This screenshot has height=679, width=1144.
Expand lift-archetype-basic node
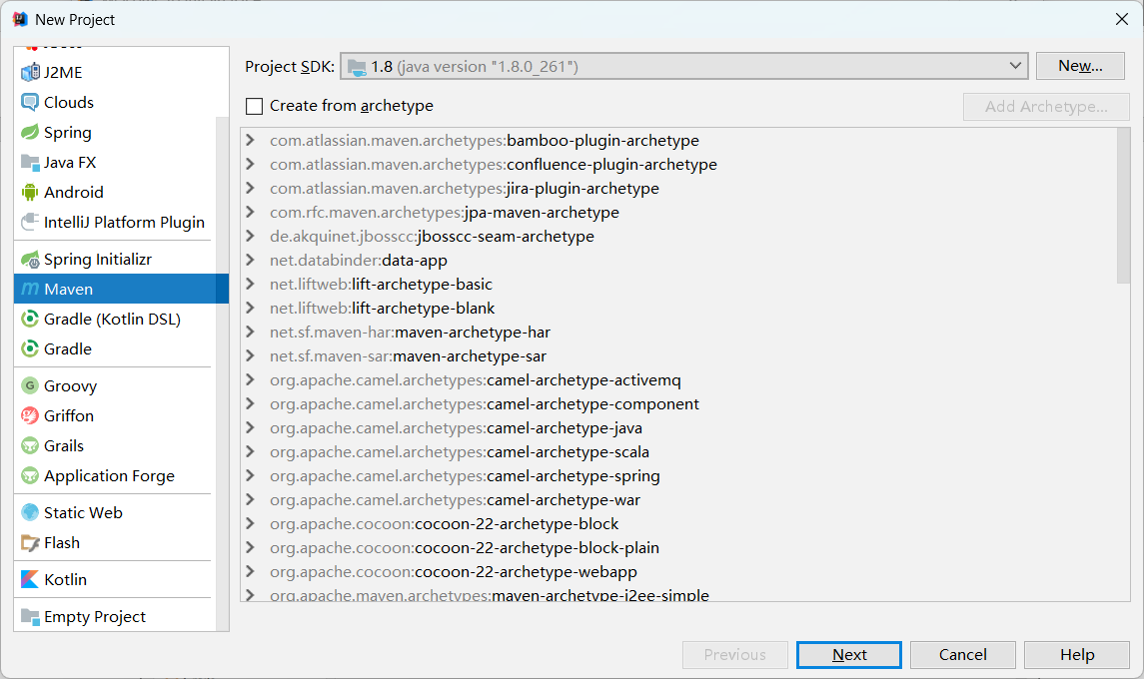pyautogui.click(x=250, y=284)
